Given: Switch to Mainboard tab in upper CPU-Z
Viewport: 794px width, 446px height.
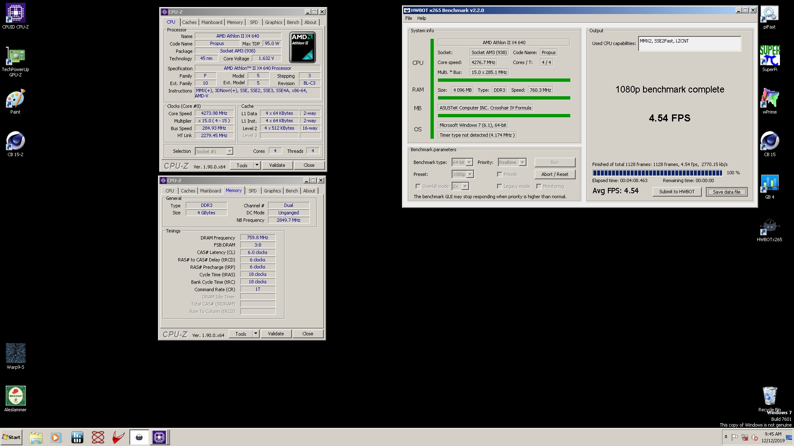Looking at the screenshot, I should 212,22.
